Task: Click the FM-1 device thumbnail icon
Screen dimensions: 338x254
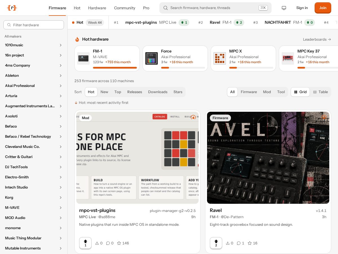Action: (x=83, y=58)
